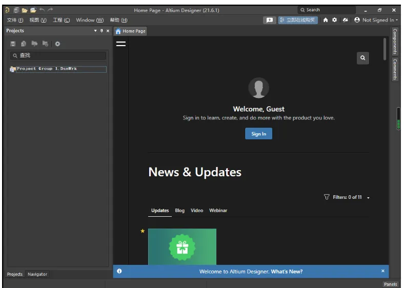Select the Home Page document tab
Image resolution: width=404 pixels, height=288 pixels.
pyautogui.click(x=131, y=31)
